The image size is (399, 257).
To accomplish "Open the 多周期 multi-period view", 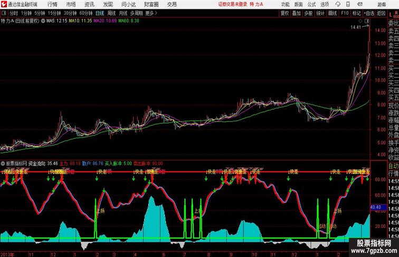I will click(x=136, y=13).
